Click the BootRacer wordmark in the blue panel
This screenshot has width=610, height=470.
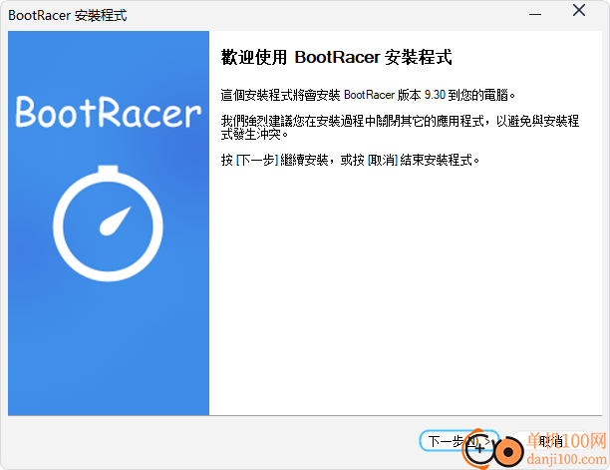pos(109,112)
